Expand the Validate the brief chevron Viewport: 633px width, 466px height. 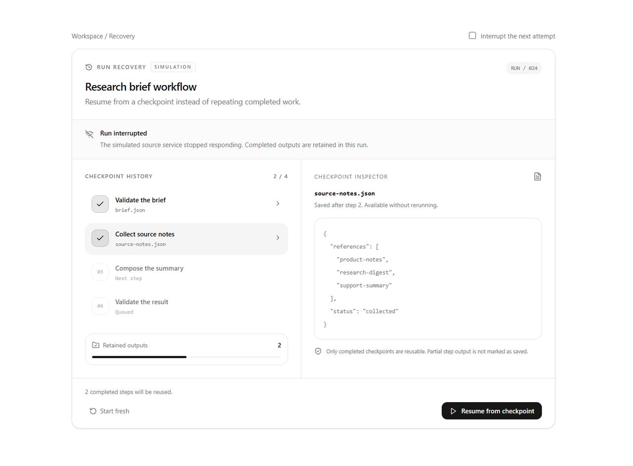(277, 204)
